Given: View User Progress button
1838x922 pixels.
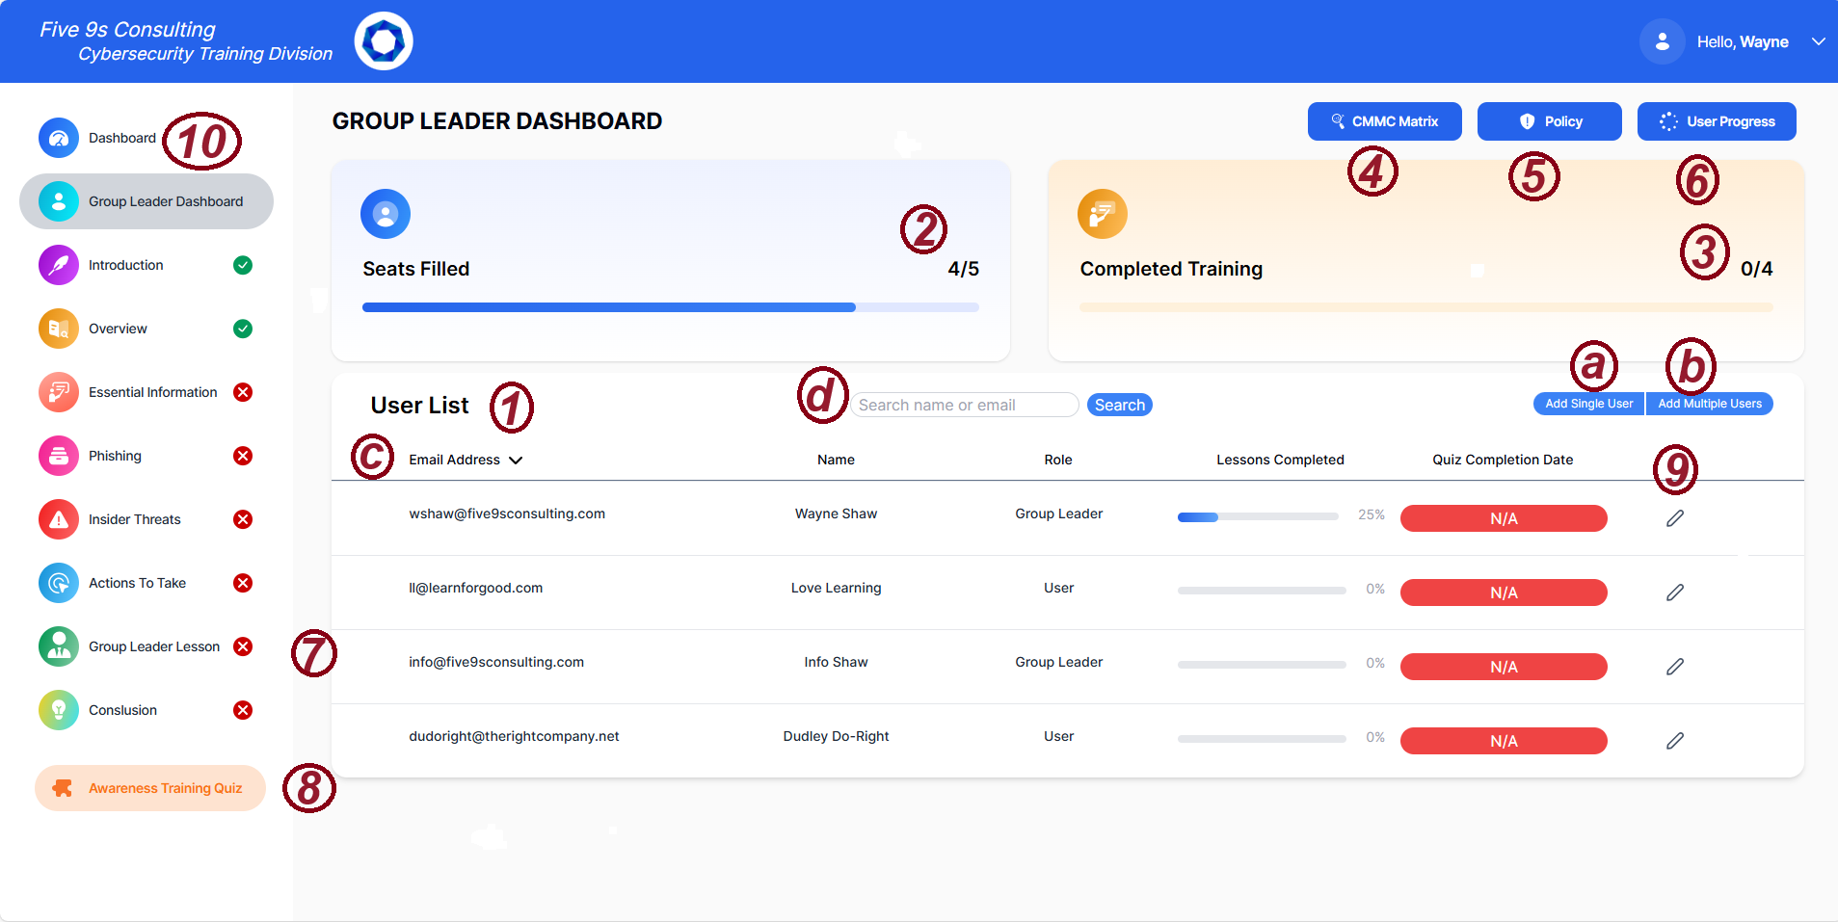Looking at the screenshot, I should 1717,121.
